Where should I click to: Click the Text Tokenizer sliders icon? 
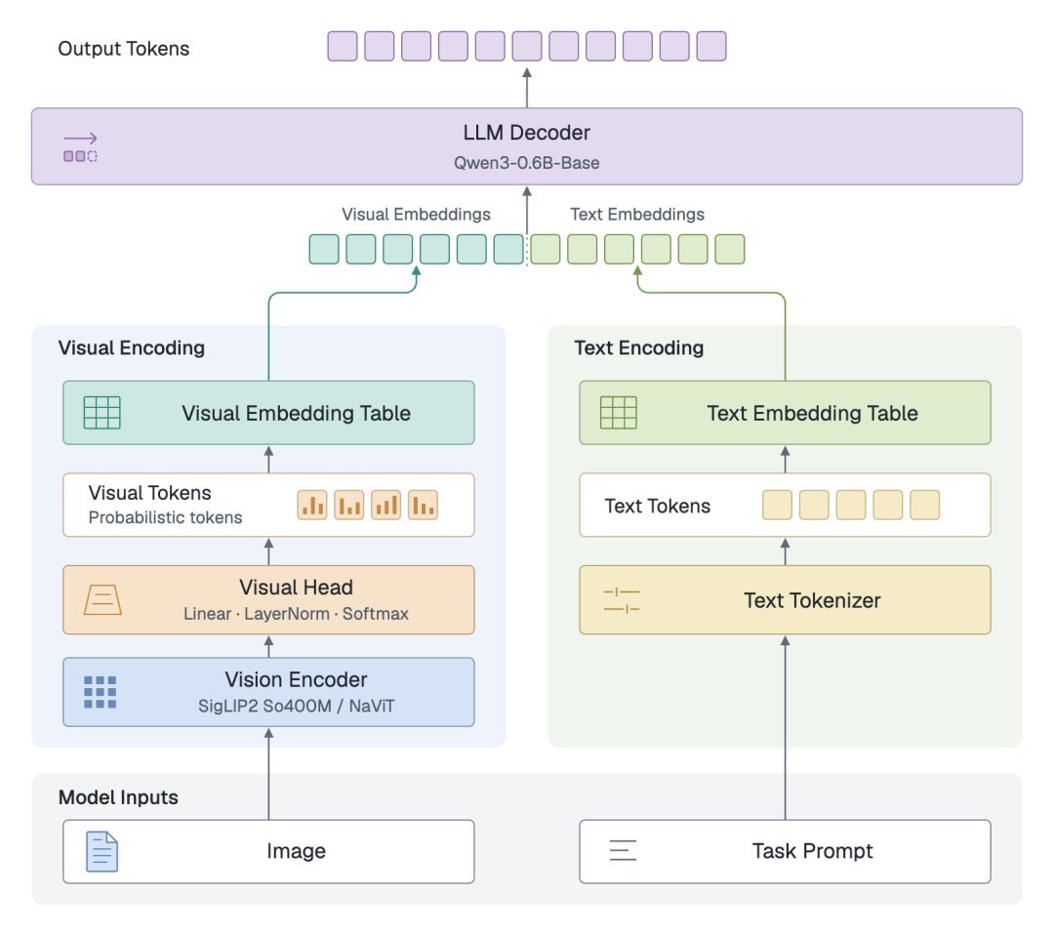pyautogui.click(x=622, y=600)
